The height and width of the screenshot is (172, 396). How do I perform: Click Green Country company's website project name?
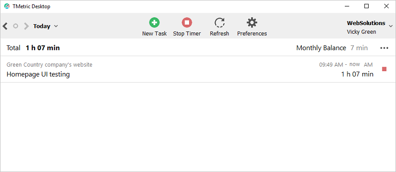(49, 65)
